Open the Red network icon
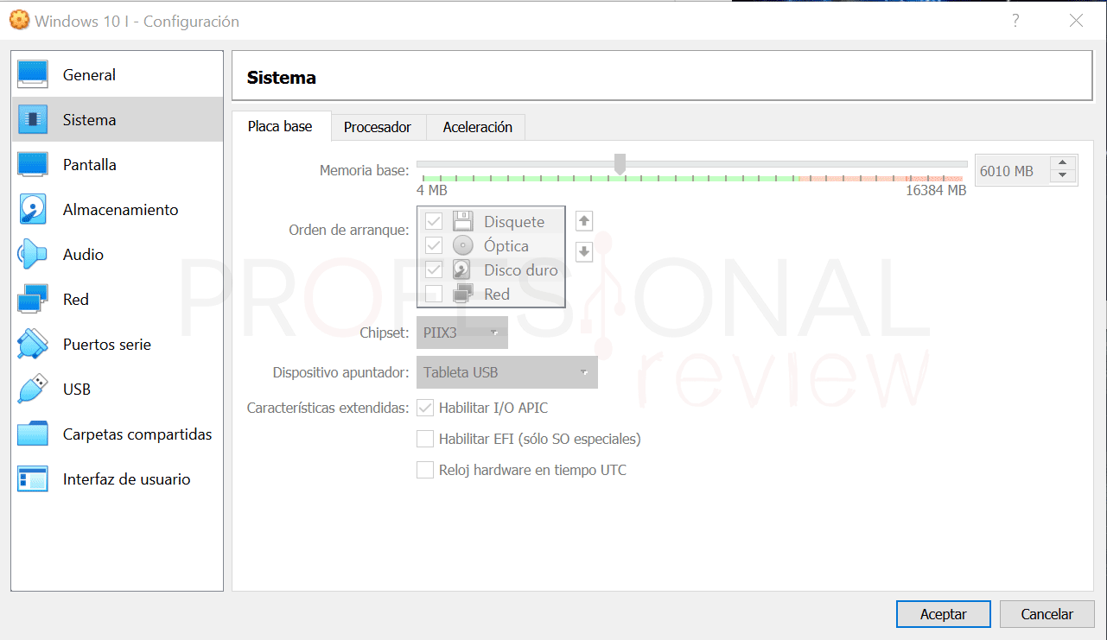The width and height of the screenshot is (1107, 640). 33,300
